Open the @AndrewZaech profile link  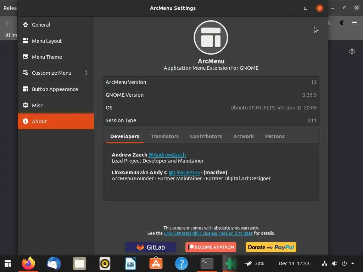coord(167,155)
